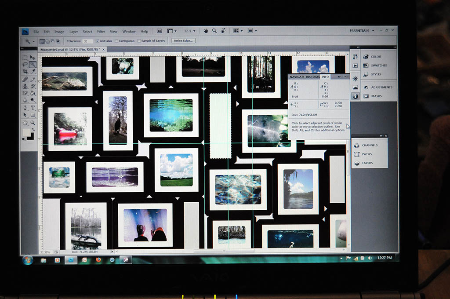Select the Eyedropper tool in the toolbox
This screenshot has width=450, height=299.
33,72
